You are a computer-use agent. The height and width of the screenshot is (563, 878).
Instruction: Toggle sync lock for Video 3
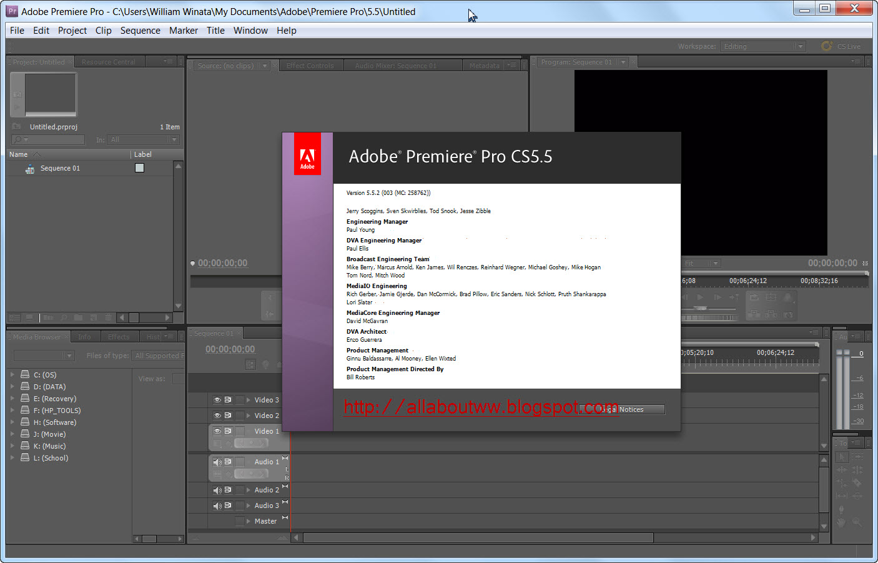[x=228, y=400]
